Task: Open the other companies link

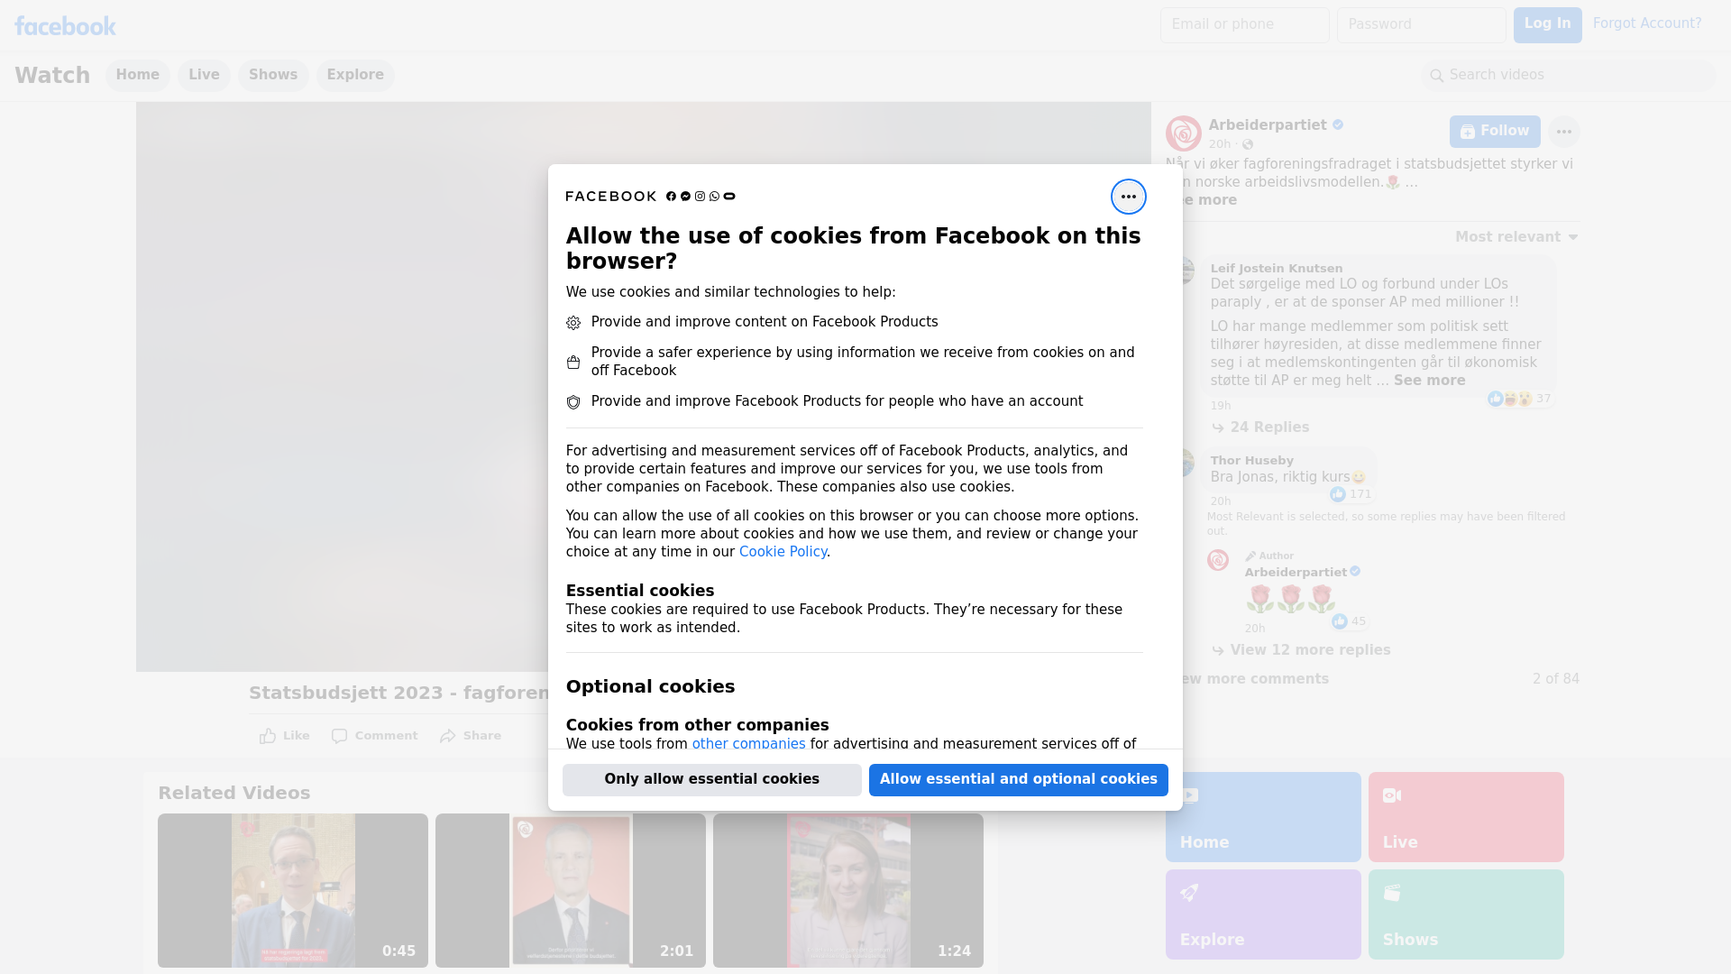Action: click(748, 744)
